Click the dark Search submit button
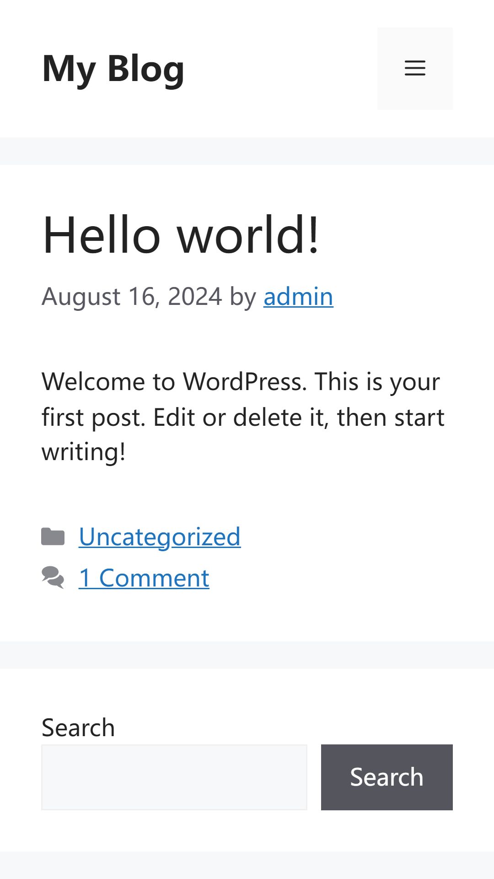This screenshot has width=494, height=879. 387,777
